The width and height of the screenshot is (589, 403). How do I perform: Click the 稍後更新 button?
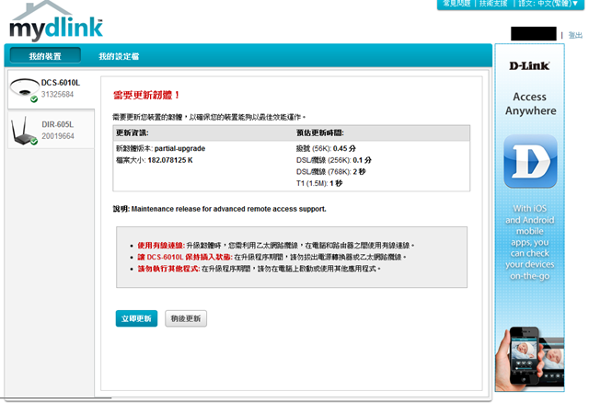[186, 318]
